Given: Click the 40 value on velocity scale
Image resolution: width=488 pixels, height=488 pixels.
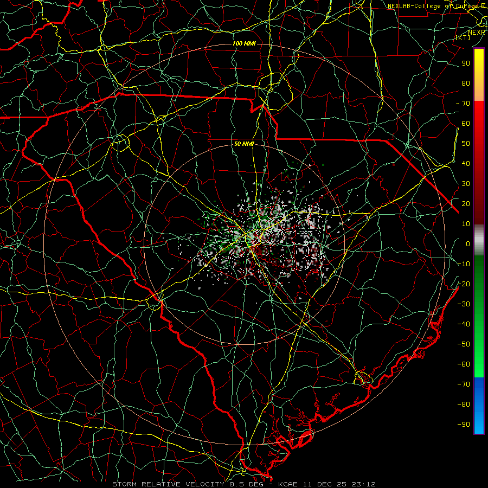Looking at the screenshot, I should point(466,163).
